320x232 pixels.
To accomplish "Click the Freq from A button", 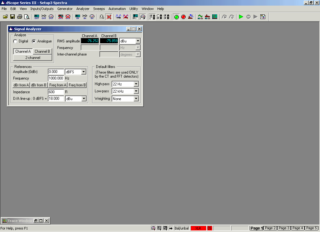I will pyautogui.click(x=58, y=85).
